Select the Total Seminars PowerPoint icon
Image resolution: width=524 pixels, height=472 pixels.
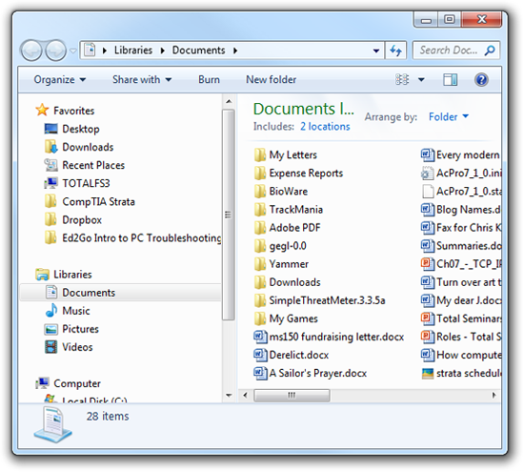point(428,318)
